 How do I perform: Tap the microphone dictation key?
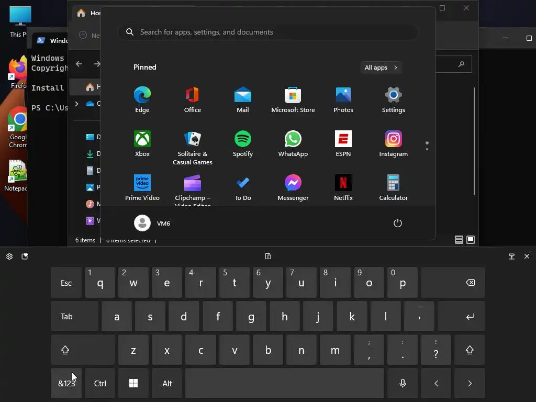[x=403, y=383]
